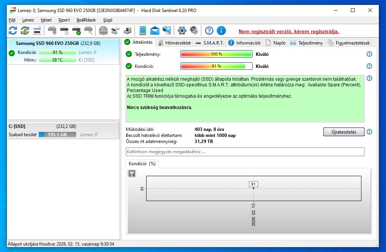Click the globe and monitor network icon
The image size is (386, 252).
click(x=167, y=31)
